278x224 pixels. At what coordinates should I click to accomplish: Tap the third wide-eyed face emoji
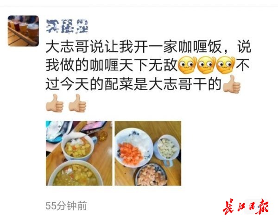[x=226, y=65]
